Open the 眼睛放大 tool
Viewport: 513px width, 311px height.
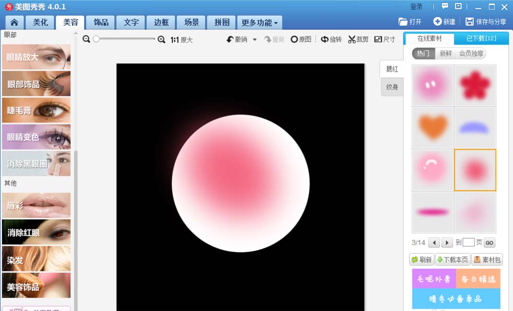coord(36,57)
